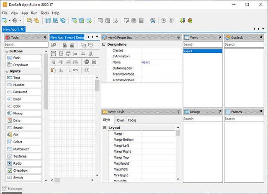Click the scissors cut icon in designer
This screenshot has width=268, height=194.
point(61,70)
